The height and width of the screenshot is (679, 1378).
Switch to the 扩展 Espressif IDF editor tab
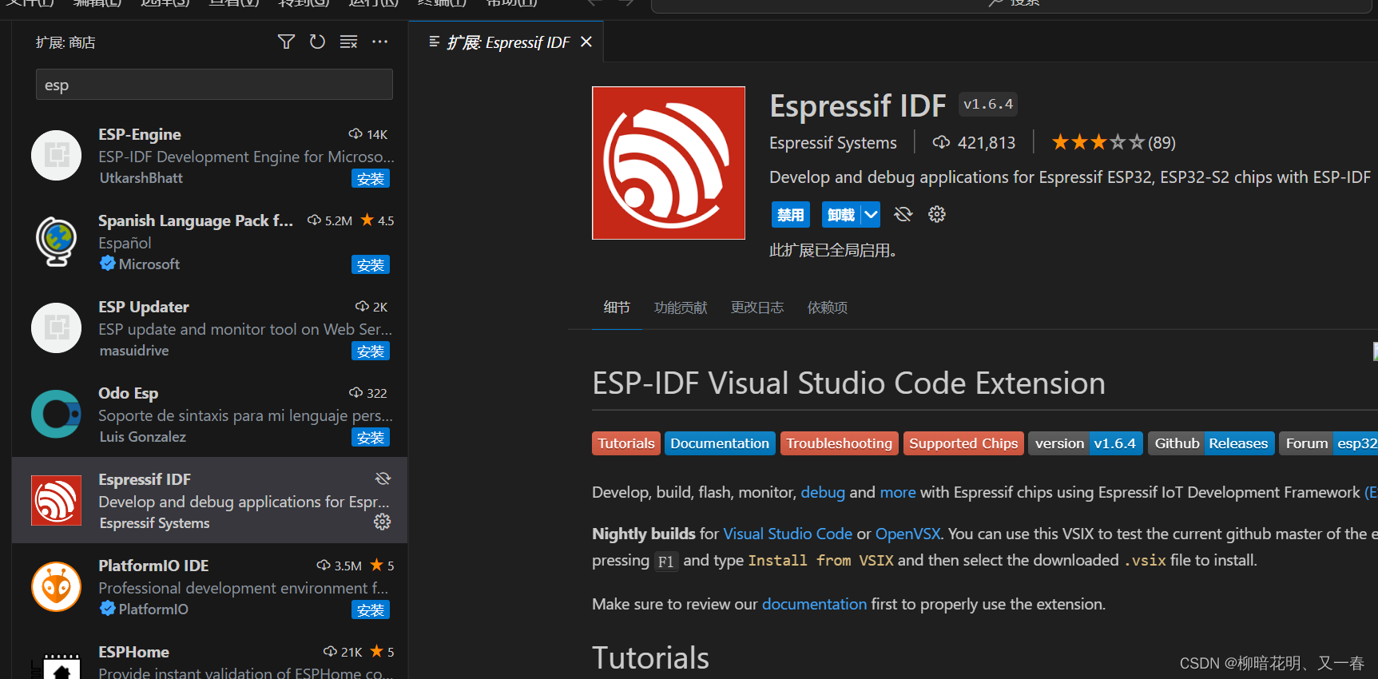(506, 42)
